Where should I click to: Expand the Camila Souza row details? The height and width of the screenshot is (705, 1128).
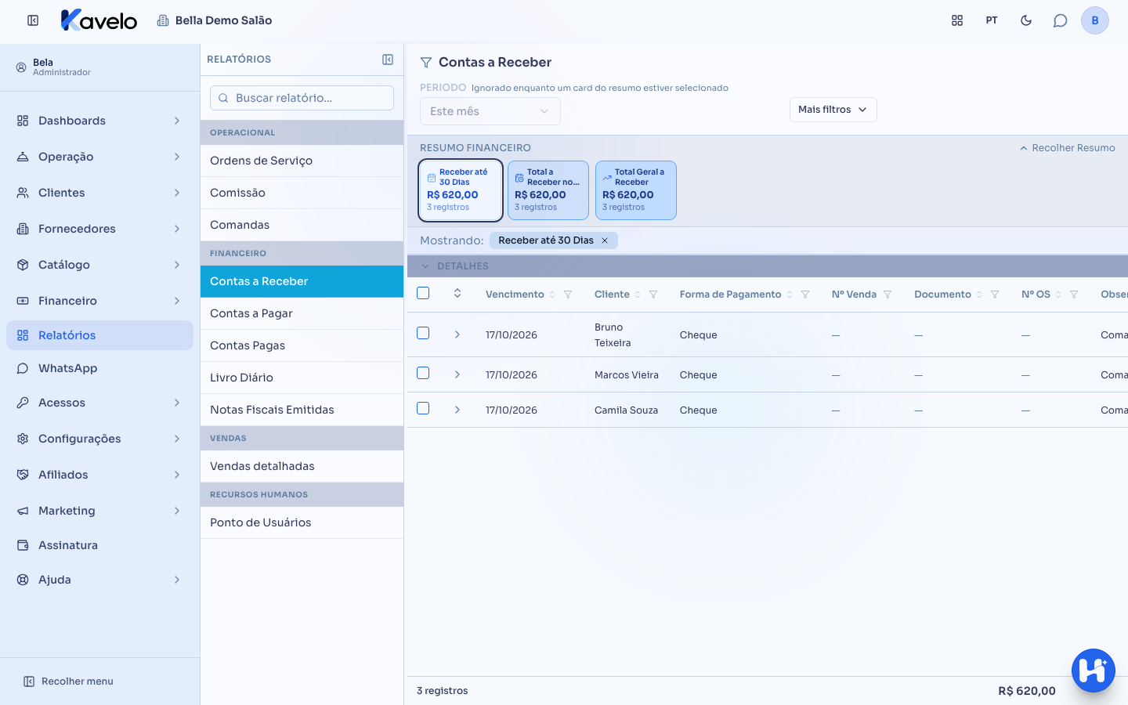point(457,410)
